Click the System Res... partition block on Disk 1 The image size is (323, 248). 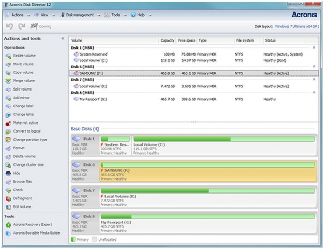pyautogui.click(x=115, y=145)
